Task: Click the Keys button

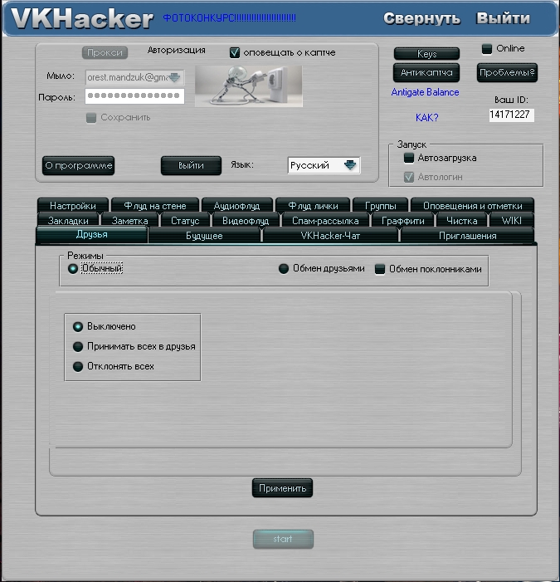Action: pyautogui.click(x=426, y=54)
